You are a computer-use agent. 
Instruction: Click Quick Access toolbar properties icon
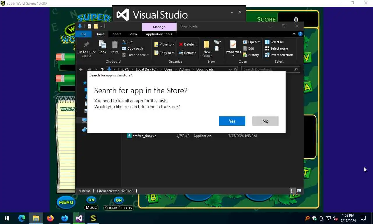[89, 26]
